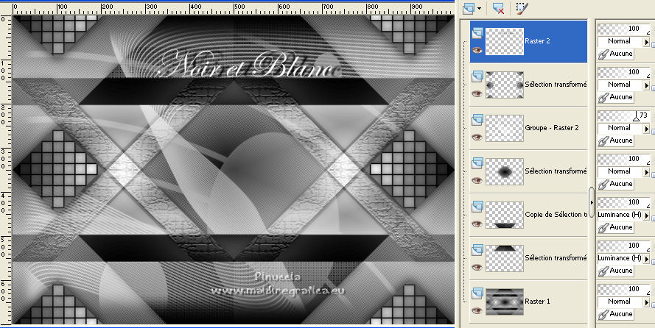
Task: Click the opacity slider of Raster 2 layer
Action: [623, 29]
